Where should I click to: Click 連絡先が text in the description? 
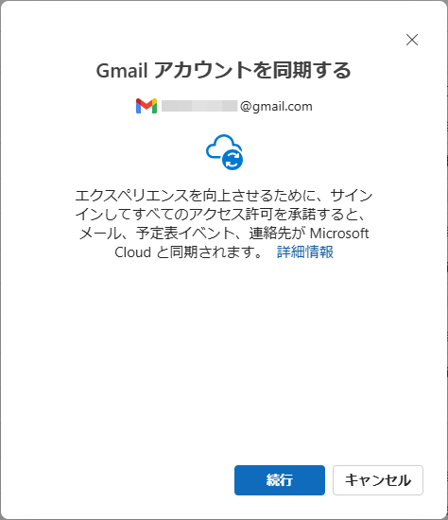277,234
